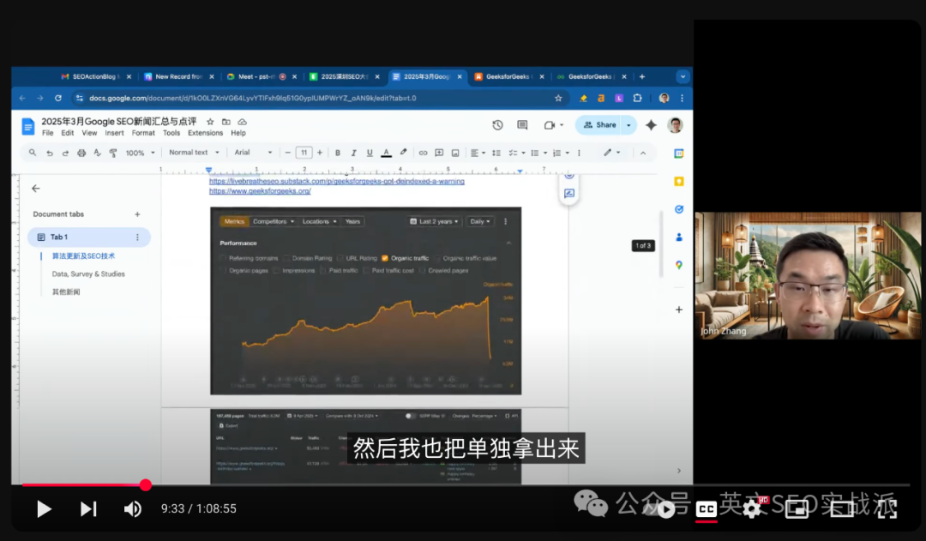Viewport: 926px width, 541px height.
Task: Open the Arial font dropdown
Action: [x=253, y=153]
